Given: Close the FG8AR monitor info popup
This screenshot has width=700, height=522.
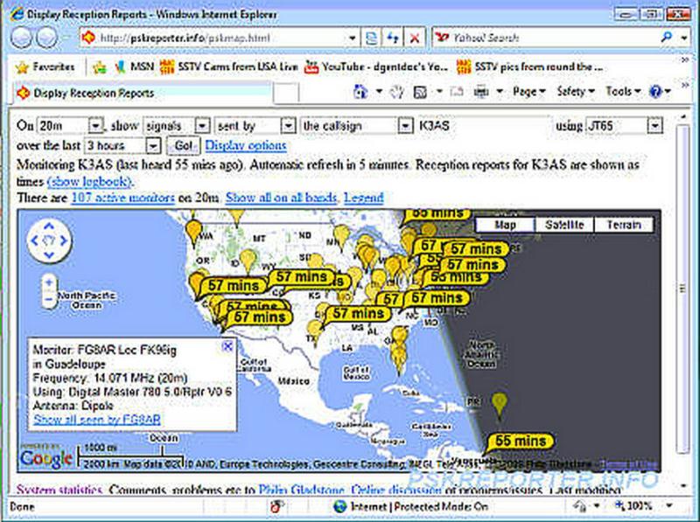Looking at the screenshot, I should click(x=227, y=346).
